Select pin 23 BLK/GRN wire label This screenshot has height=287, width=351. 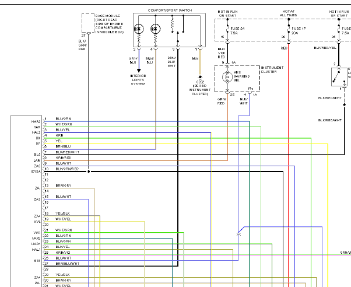point(63,242)
